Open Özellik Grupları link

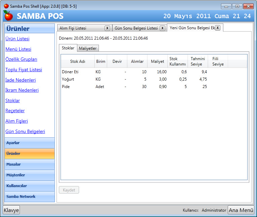[x=21, y=59]
